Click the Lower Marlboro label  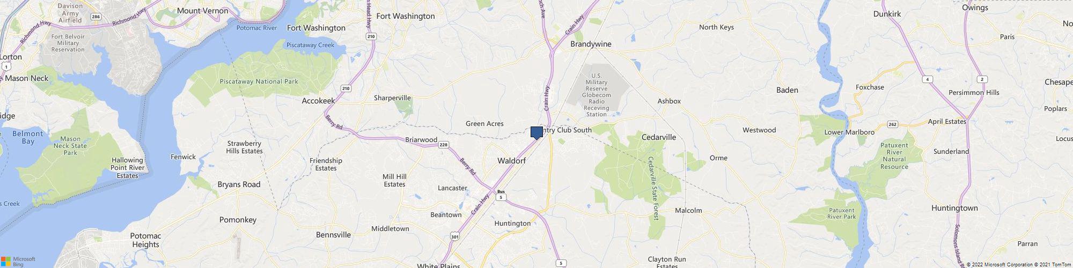tap(849, 132)
